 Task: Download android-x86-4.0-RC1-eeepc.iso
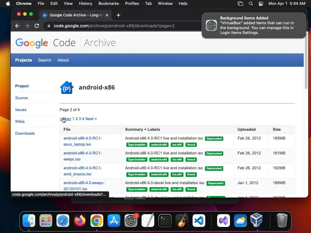click(x=83, y=156)
